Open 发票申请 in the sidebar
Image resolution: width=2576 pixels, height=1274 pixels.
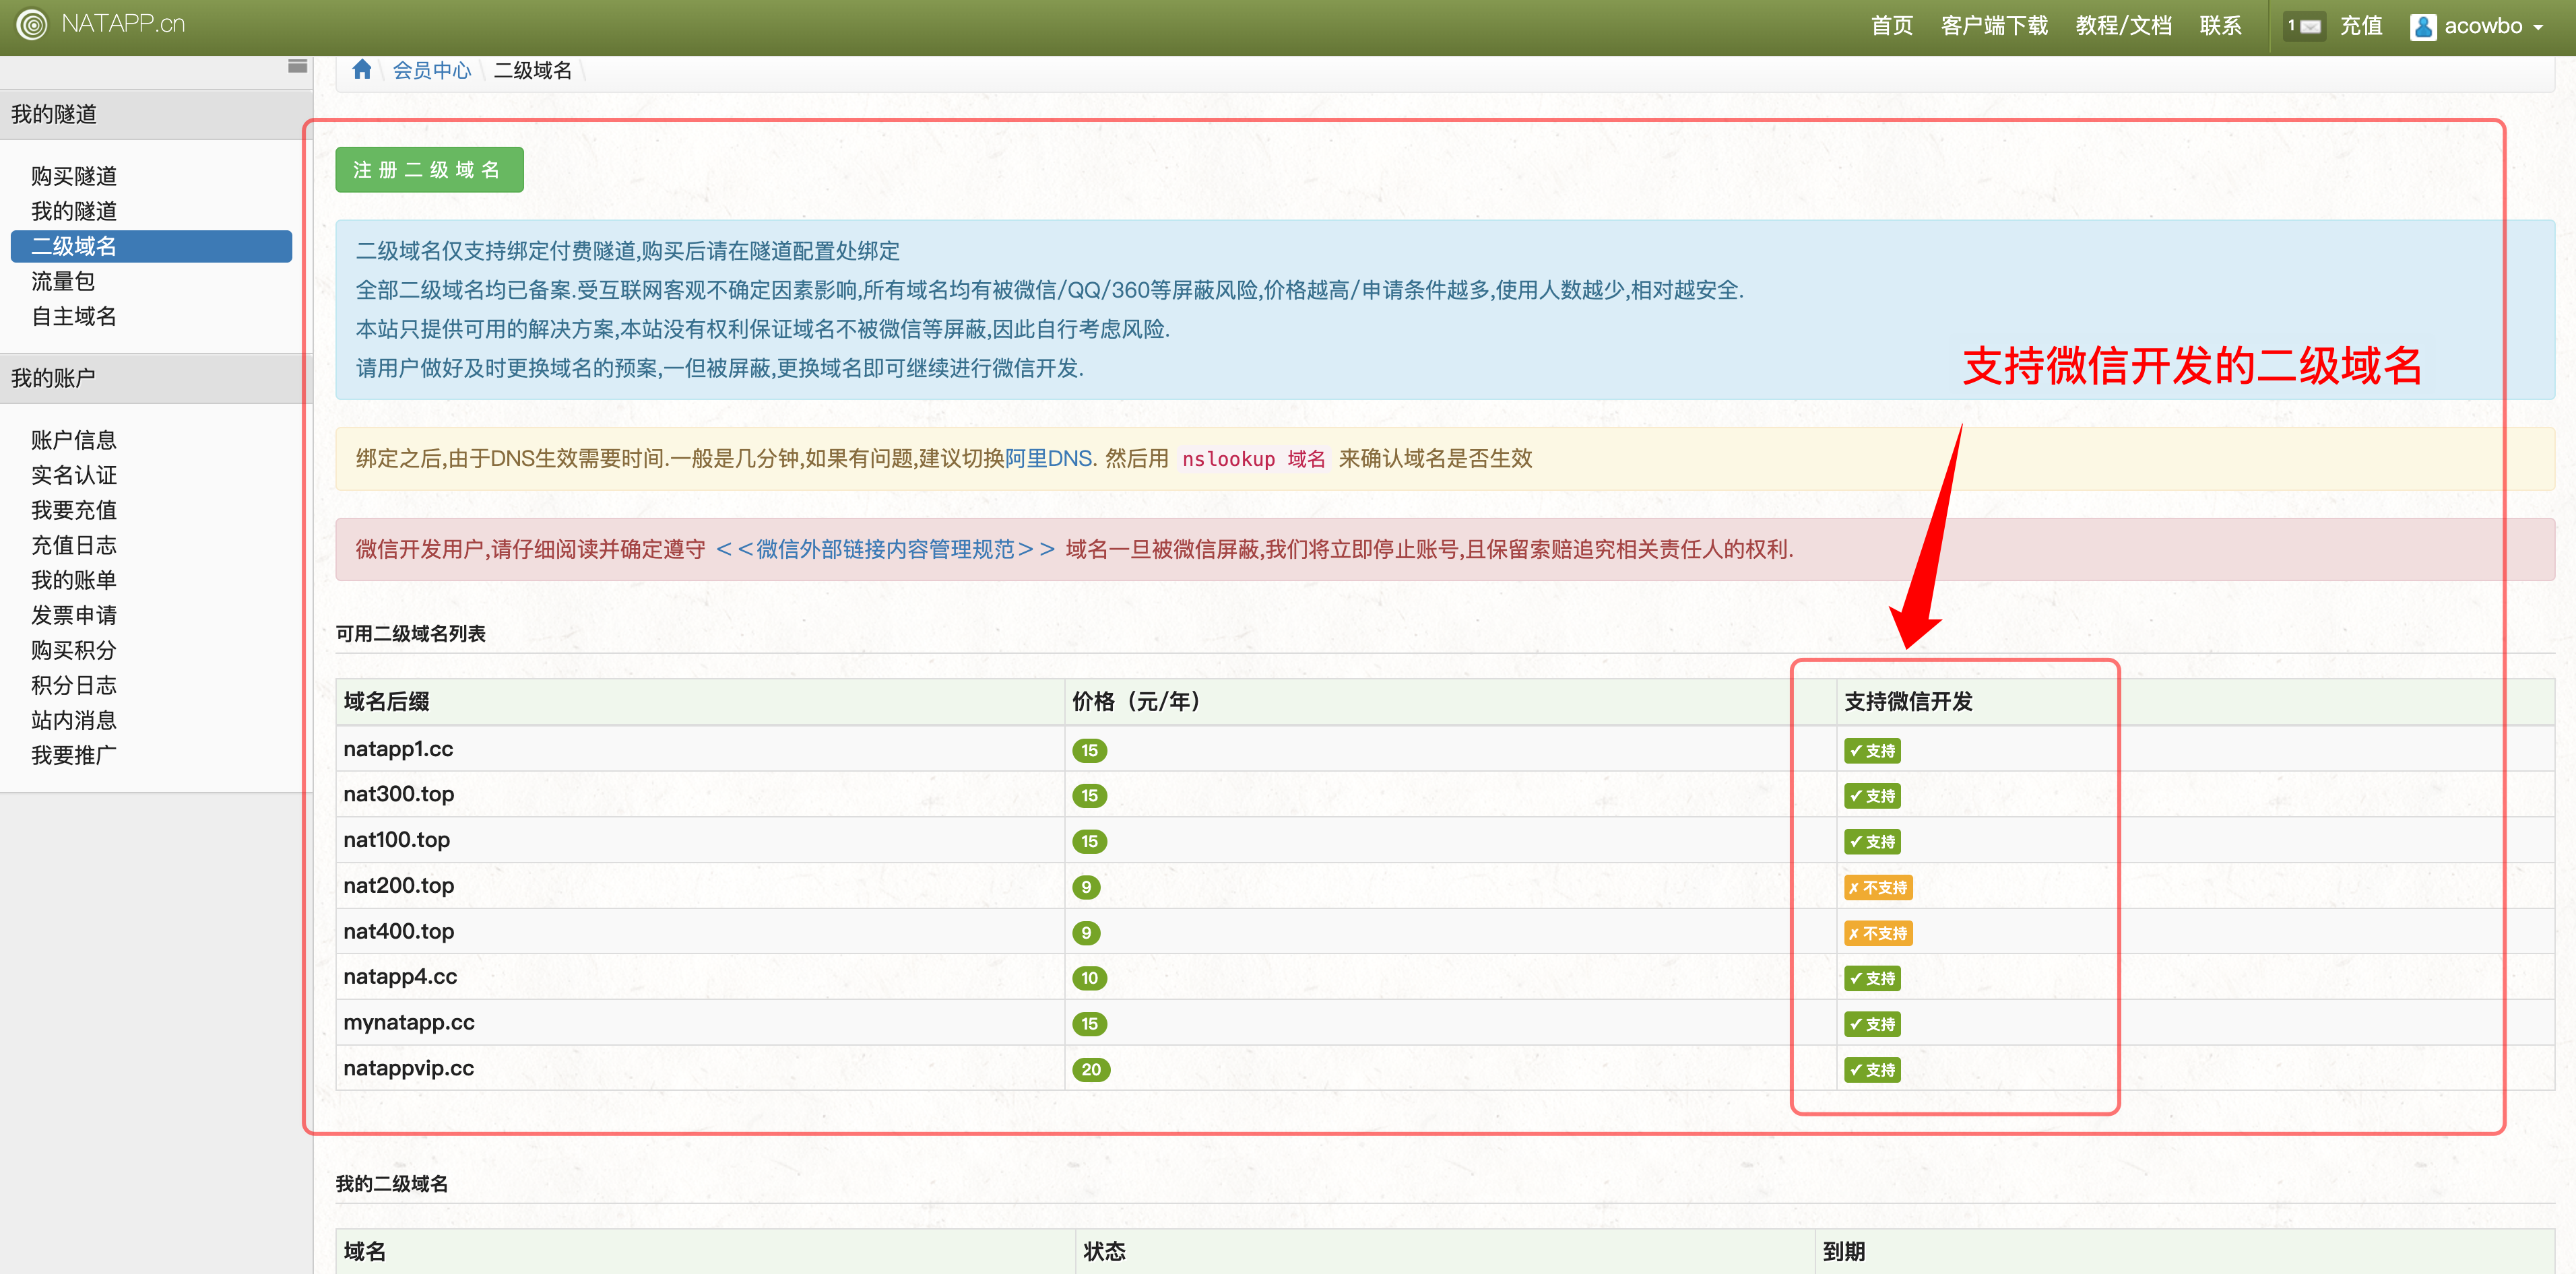[x=74, y=615]
